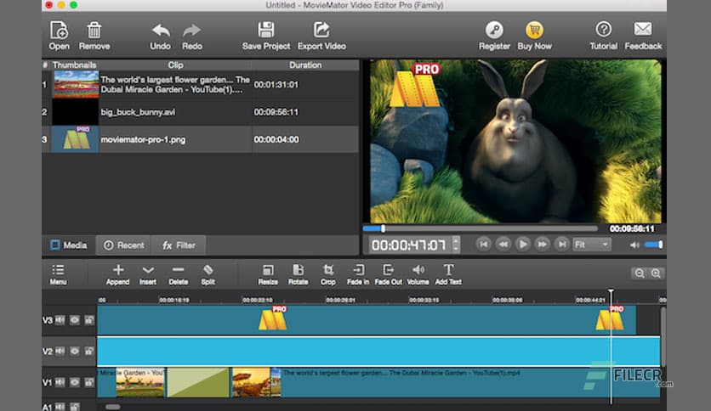Click the Resize tool
Screen dimensions: 711x411
(268, 275)
